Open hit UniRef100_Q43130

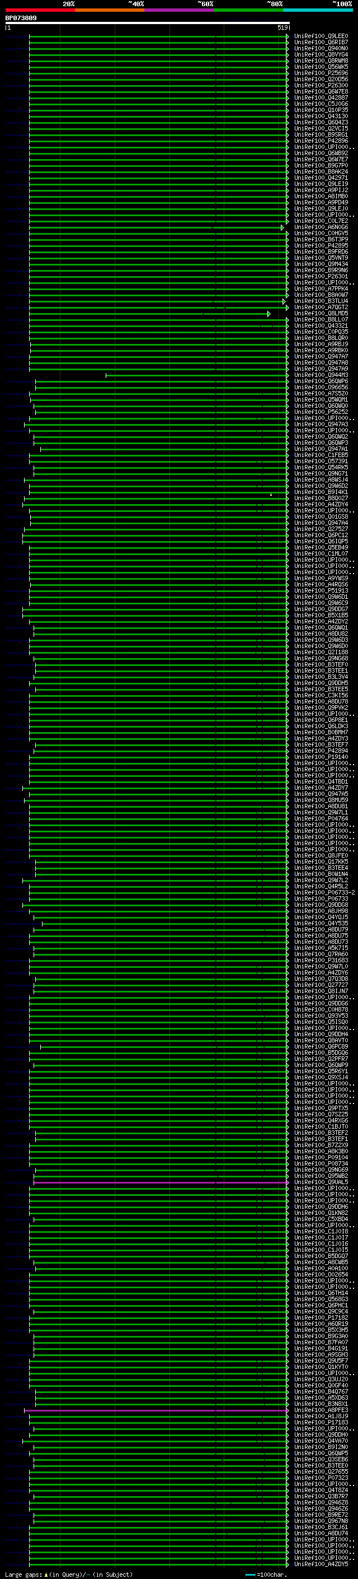click(321, 117)
